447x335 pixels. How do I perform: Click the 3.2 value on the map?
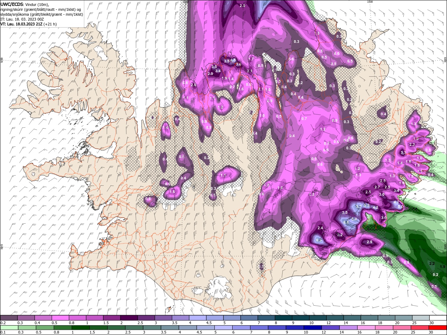(x=340, y=235)
